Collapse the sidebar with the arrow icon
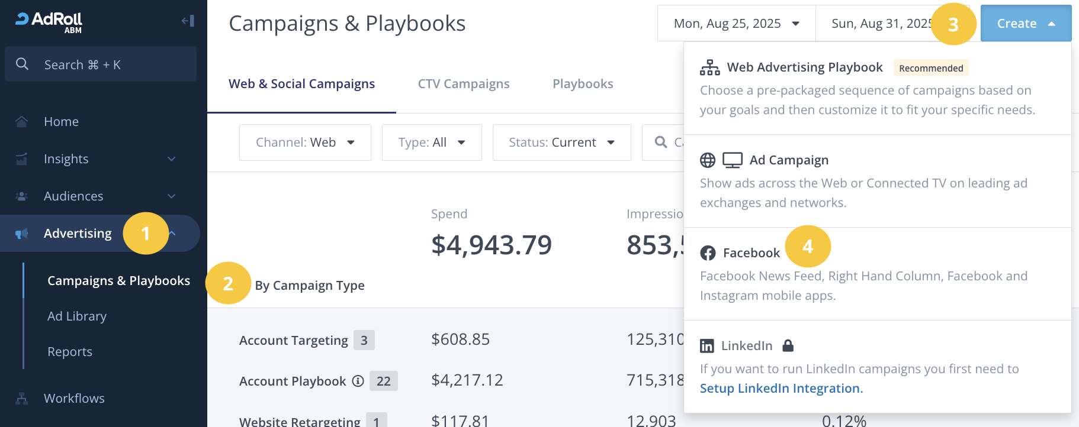This screenshot has width=1079, height=427. click(188, 21)
